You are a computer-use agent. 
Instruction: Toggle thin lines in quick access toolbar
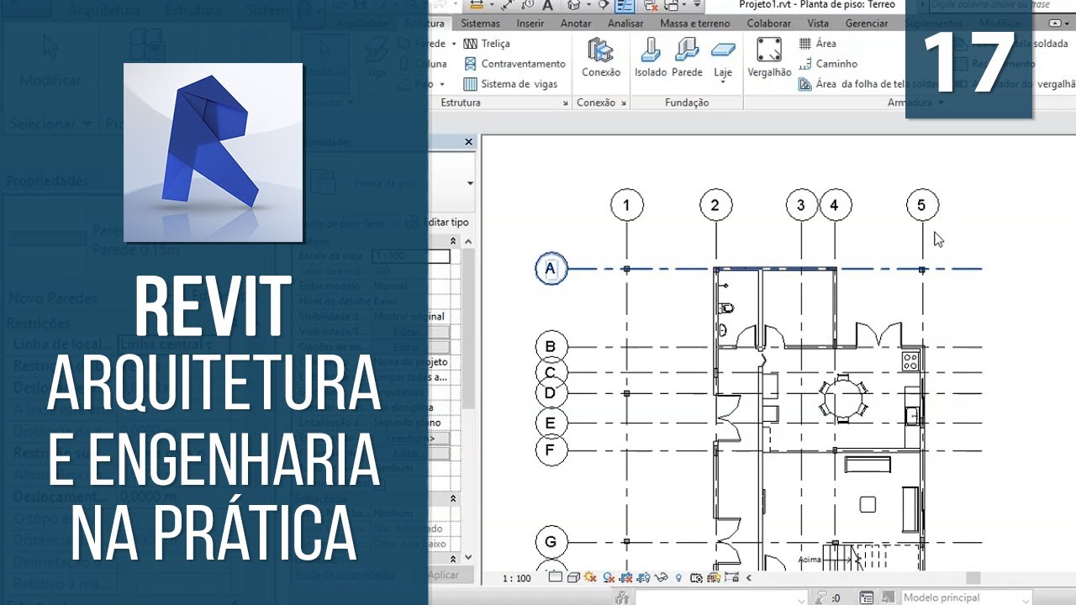point(624,6)
